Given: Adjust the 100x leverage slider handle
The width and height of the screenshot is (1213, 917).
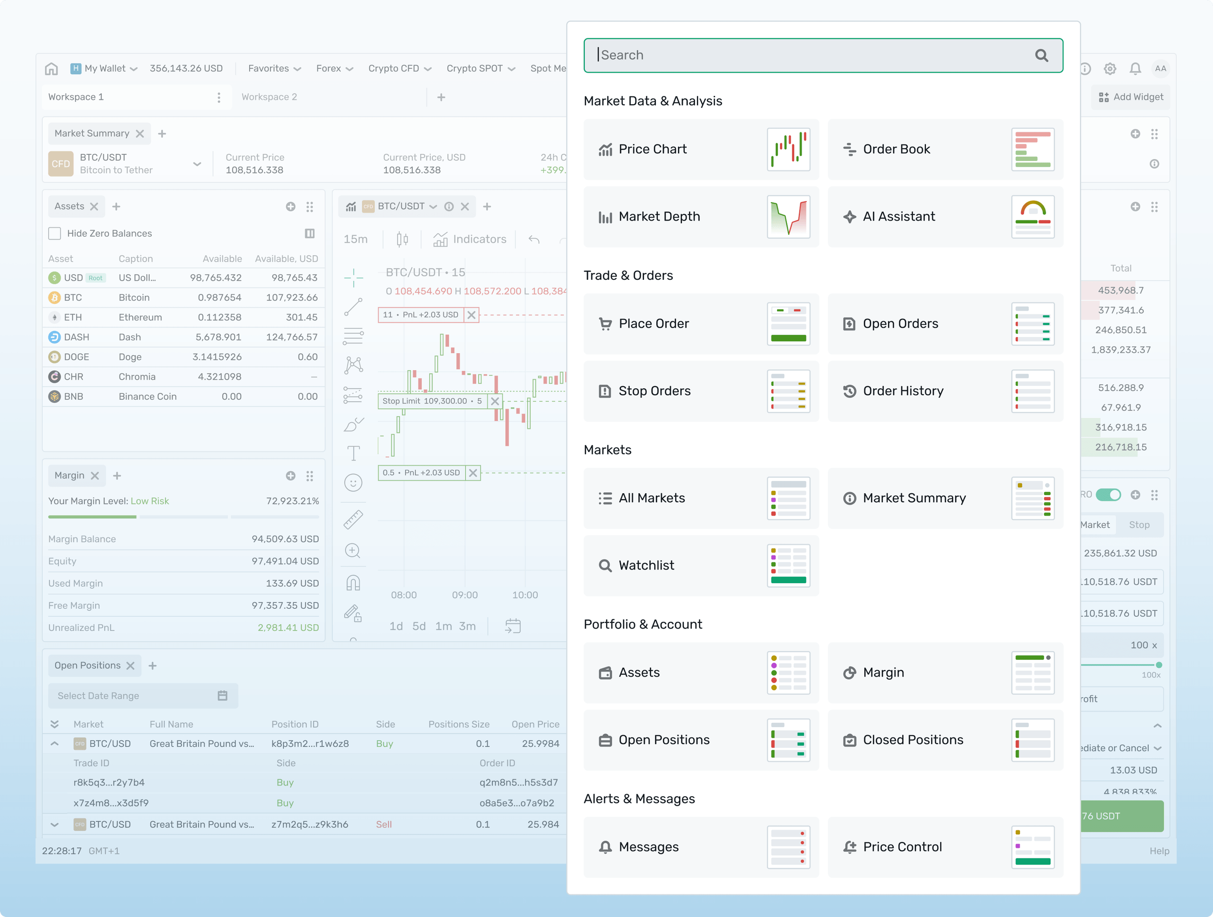Looking at the screenshot, I should [x=1159, y=665].
